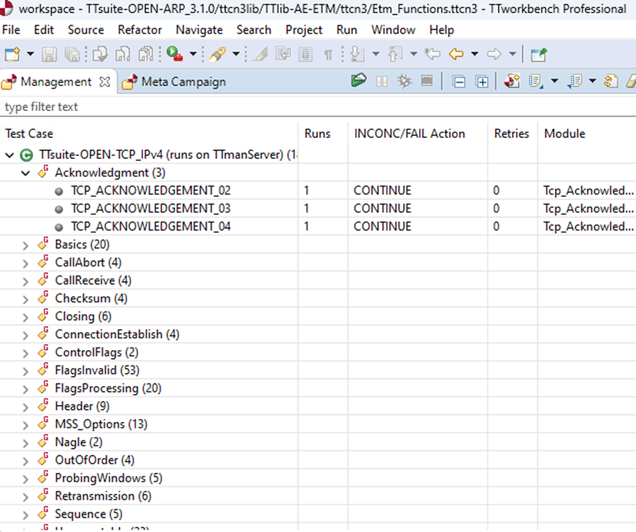Toggle the Pin Editor toolbar icon
The width and height of the screenshot is (636, 532).
click(x=539, y=55)
